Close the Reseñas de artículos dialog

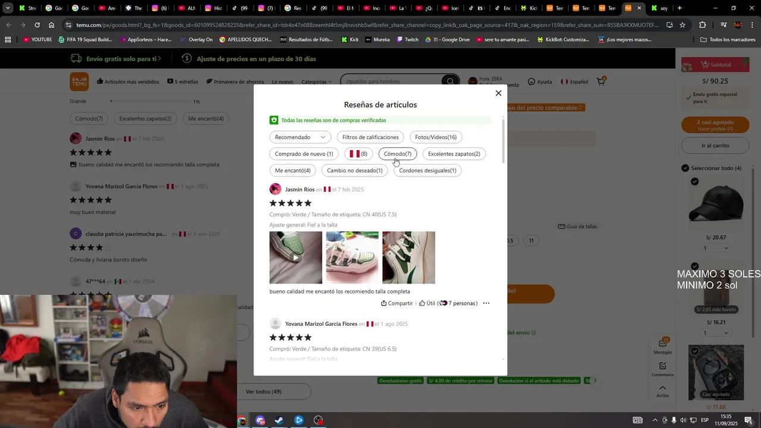click(498, 93)
